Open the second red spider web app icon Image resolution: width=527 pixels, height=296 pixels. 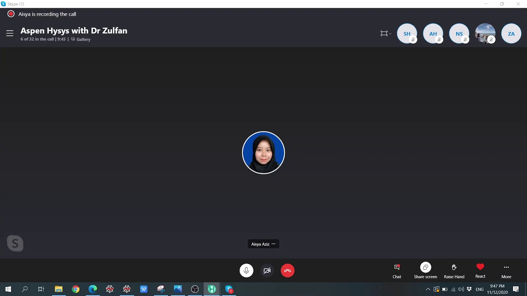(x=127, y=289)
